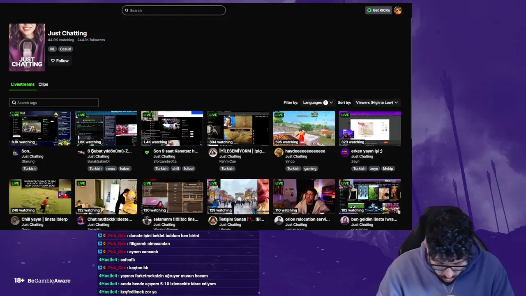Open zforzambrotta's stream thumbnail
Viewport: 526px width, 296px height.
172,128
